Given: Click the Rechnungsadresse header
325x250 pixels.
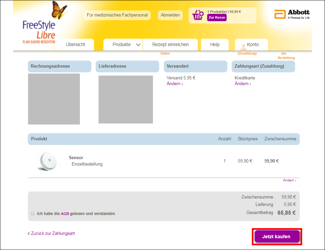Looking at the screenshot, I should 59,66.
